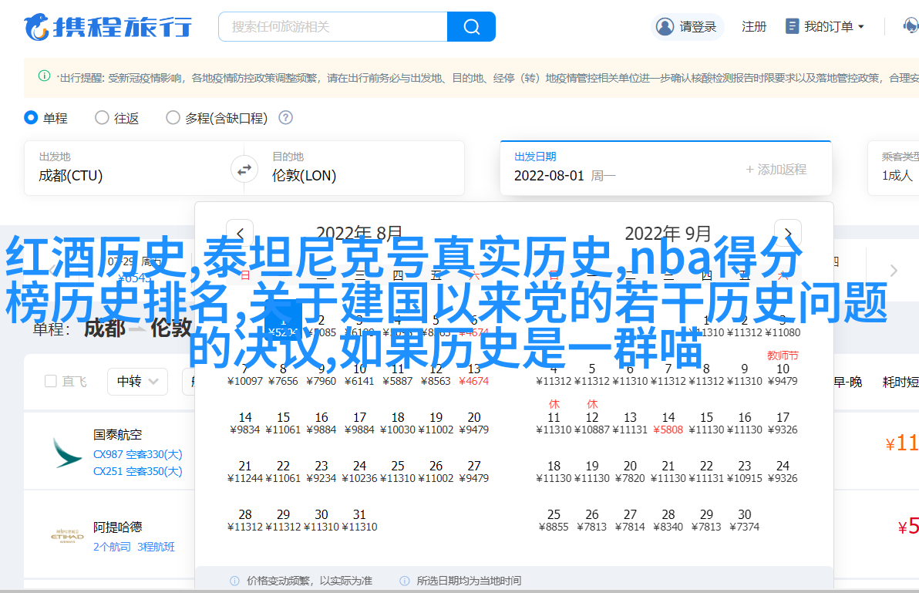
Task: Click the Cathay Pacific airline logo
Action: 67,453
